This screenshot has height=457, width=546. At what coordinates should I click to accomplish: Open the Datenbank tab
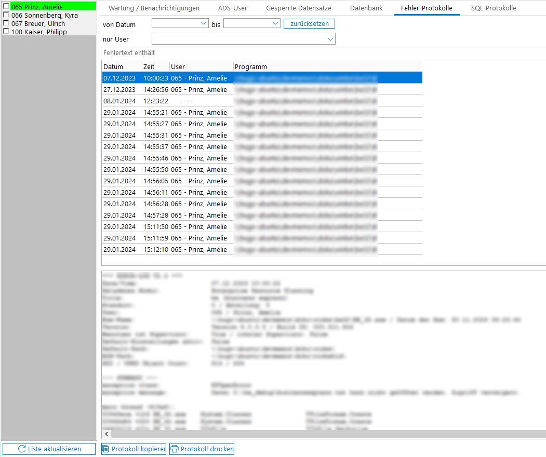click(x=366, y=8)
